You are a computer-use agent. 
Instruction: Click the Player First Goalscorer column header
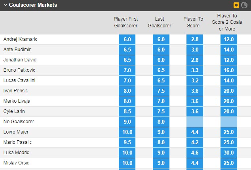point(125,22)
